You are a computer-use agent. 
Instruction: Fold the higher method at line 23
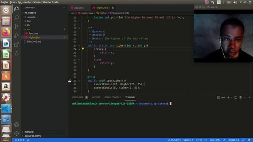point(79,46)
